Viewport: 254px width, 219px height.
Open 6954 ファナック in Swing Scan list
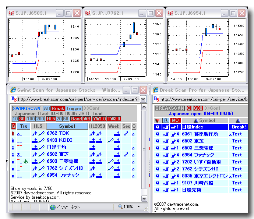tap(63, 175)
